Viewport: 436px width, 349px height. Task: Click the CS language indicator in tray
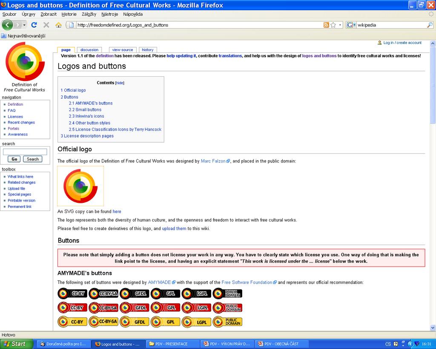point(388,344)
